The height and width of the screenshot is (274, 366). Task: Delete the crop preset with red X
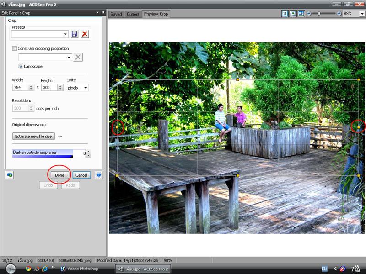(85, 34)
